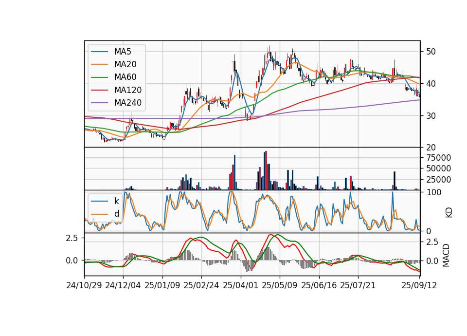Screen dimensions: 467x336
Task: Click the blue MA5 legend line sample
Action: (x=99, y=52)
